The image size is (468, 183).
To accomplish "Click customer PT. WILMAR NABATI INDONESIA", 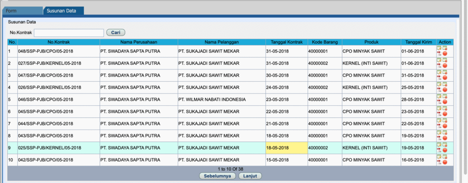I will (x=212, y=99).
